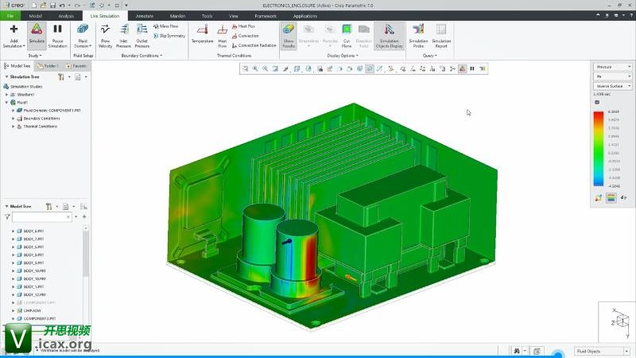Viewport: 636px width, 358px height.
Task: Toggle Slip Symmetry boundary option
Action: (x=169, y=36)
